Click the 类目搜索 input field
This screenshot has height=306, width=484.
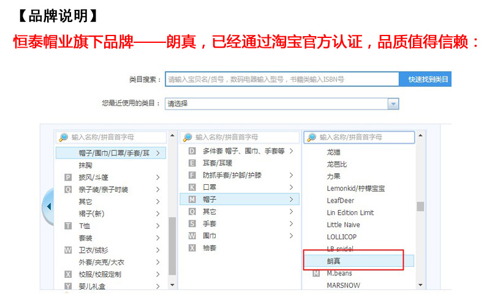pos(282,80)
